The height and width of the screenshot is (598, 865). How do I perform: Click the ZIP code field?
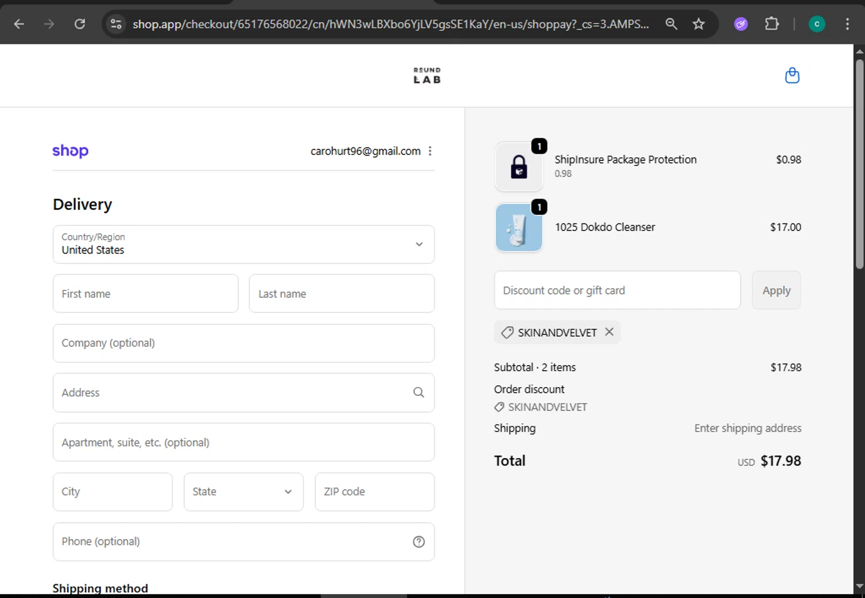pyautogui.click(x=374, y=492)
